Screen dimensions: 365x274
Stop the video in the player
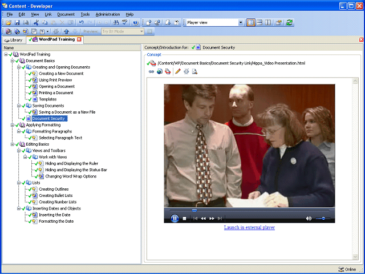pyautogui.click(x=185, y=218)
